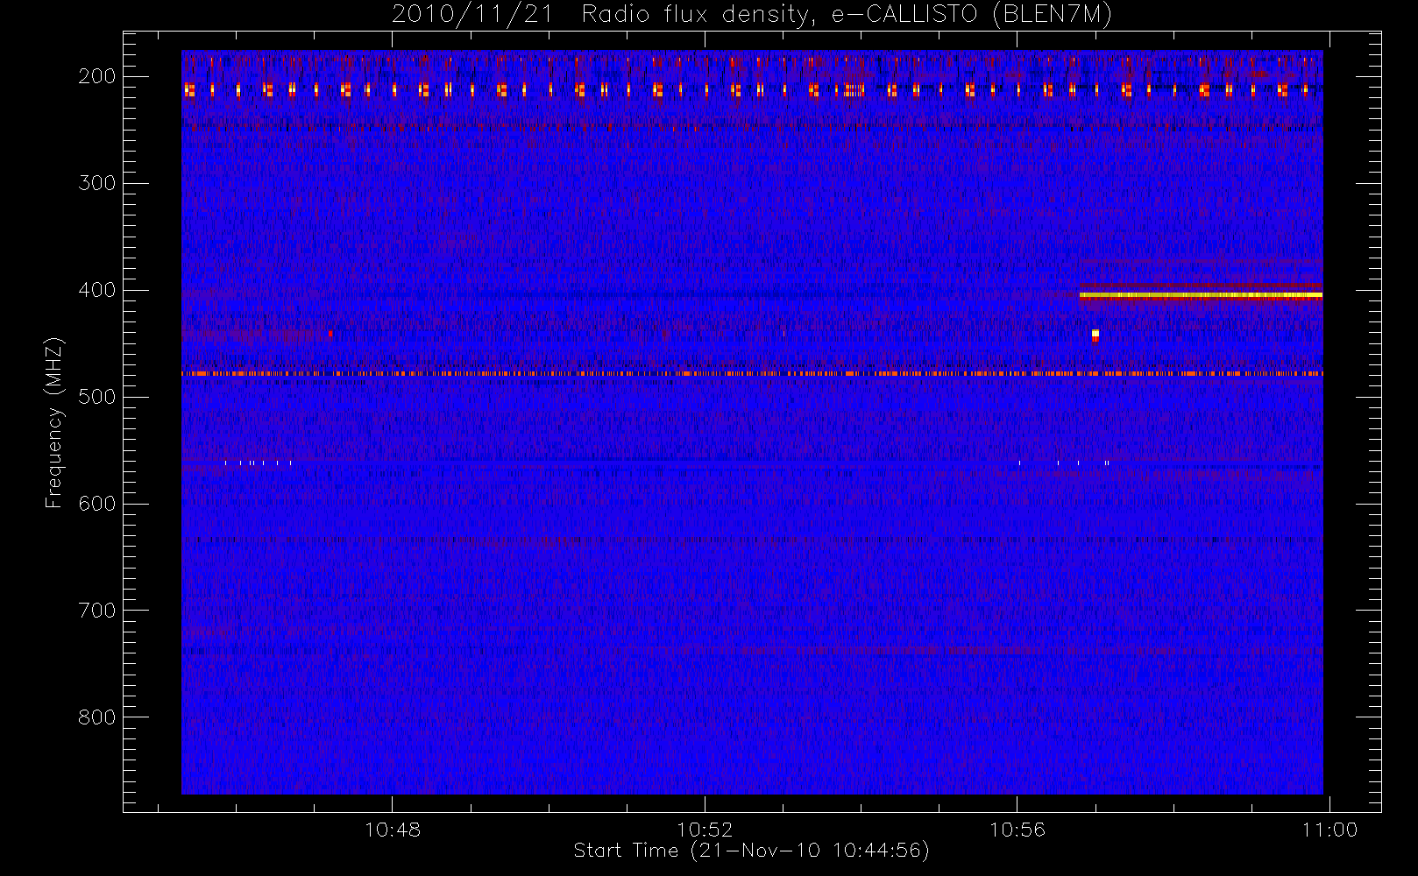The height and width of the screenshot is (876, 1418).
Task: Click the 600 frequency tick label
Action: pyautogui.click(x=96, y=504)
